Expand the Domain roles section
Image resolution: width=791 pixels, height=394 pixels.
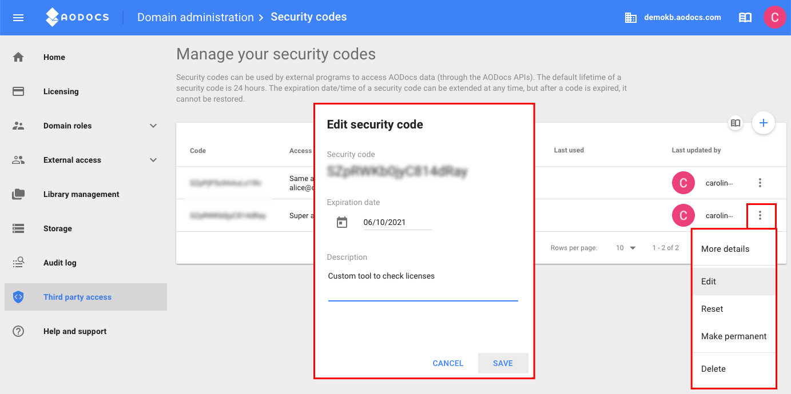click(x=153, y=126)
